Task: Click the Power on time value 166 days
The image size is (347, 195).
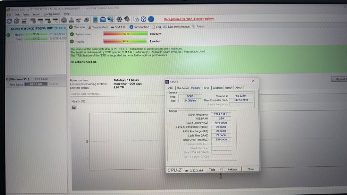Action: click(x=126, y=80)
